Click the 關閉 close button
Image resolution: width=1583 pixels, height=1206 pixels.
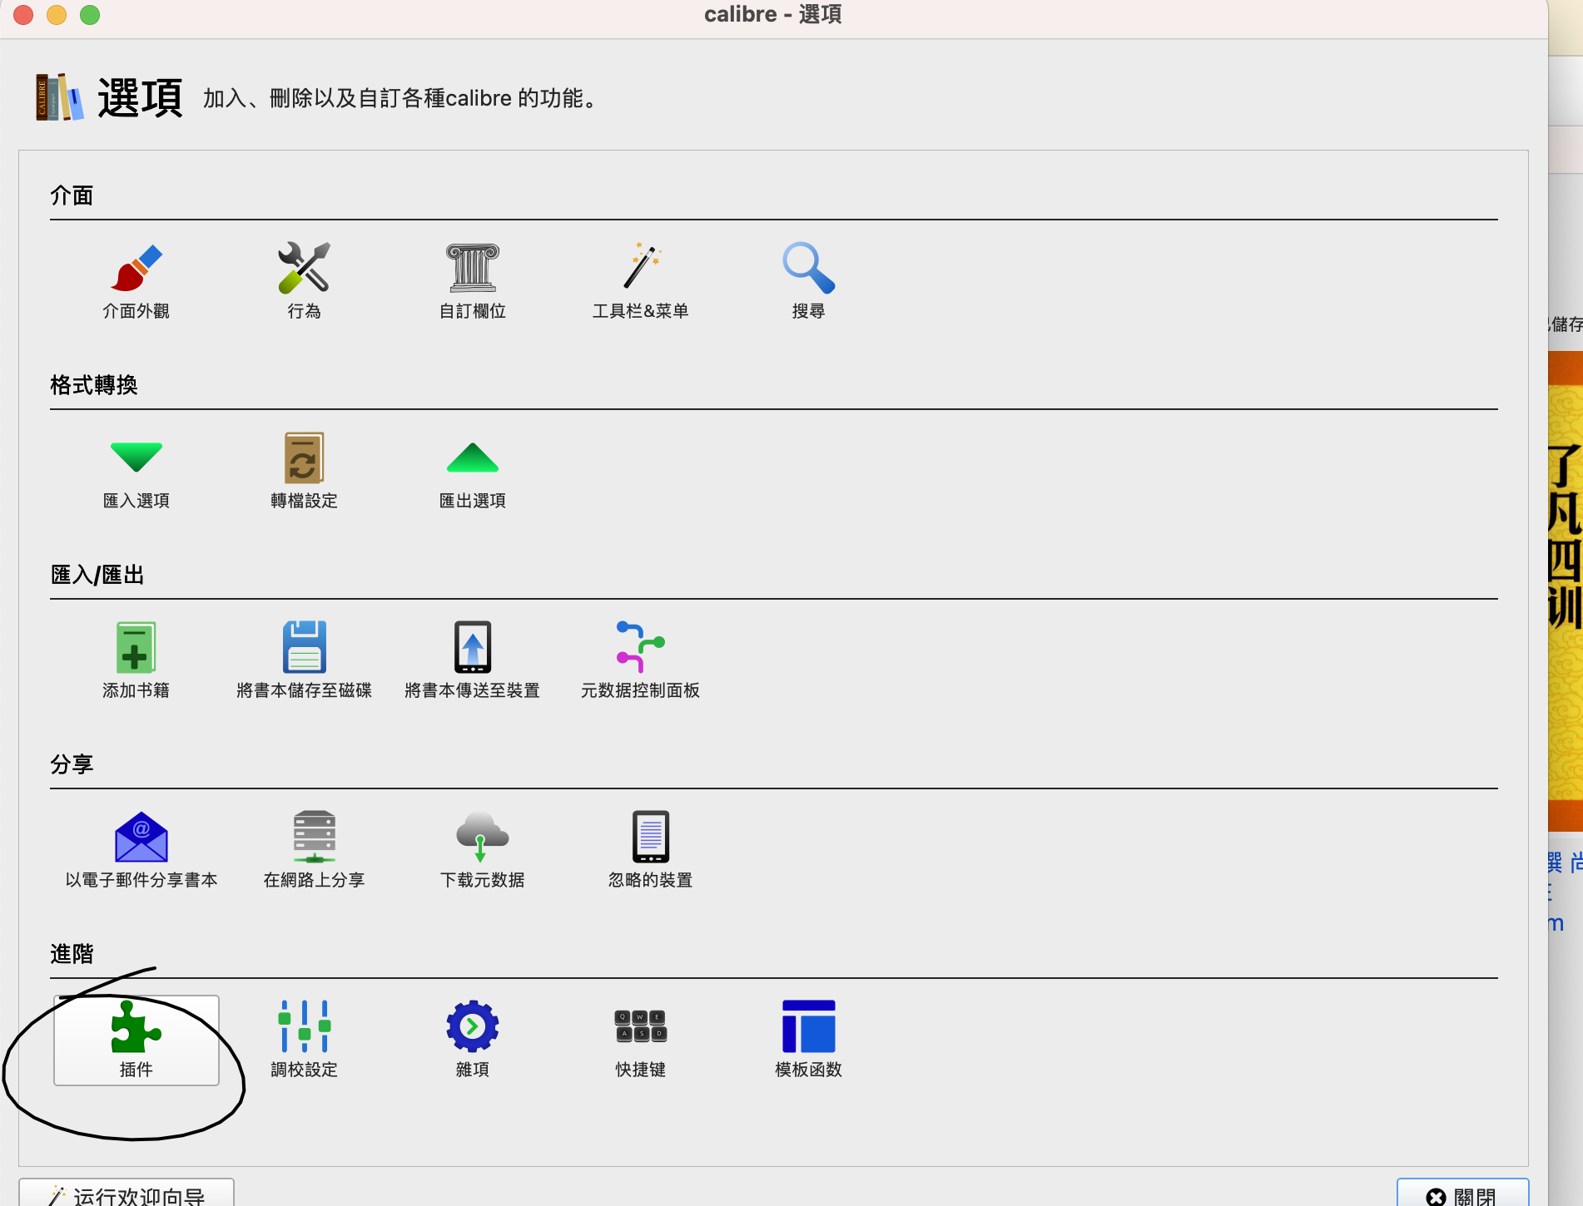click(x=1461, y=1194)
